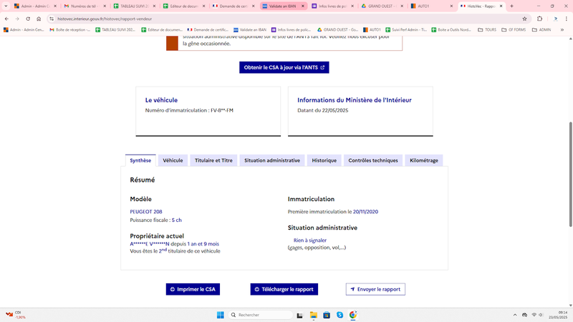Click the owner name A******E V******N
The height and width of the screenshot is (322, 573).
tap(150, 244)
